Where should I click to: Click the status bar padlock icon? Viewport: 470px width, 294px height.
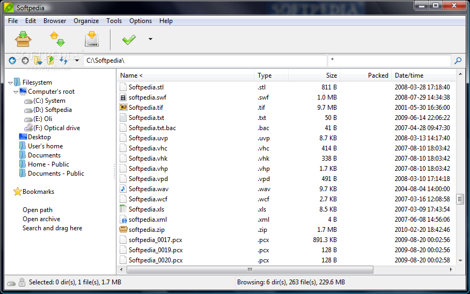(x=22, y=282)
